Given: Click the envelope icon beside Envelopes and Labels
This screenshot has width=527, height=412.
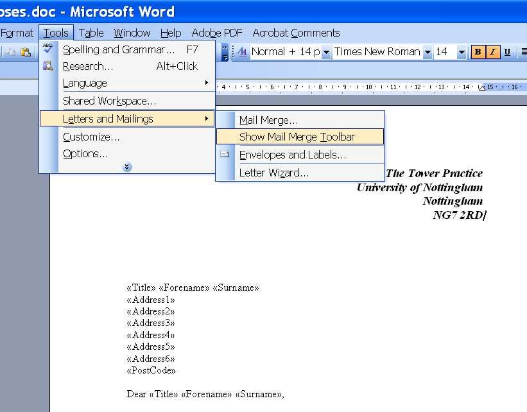Looking at the screenshot, I should point(225,154).
